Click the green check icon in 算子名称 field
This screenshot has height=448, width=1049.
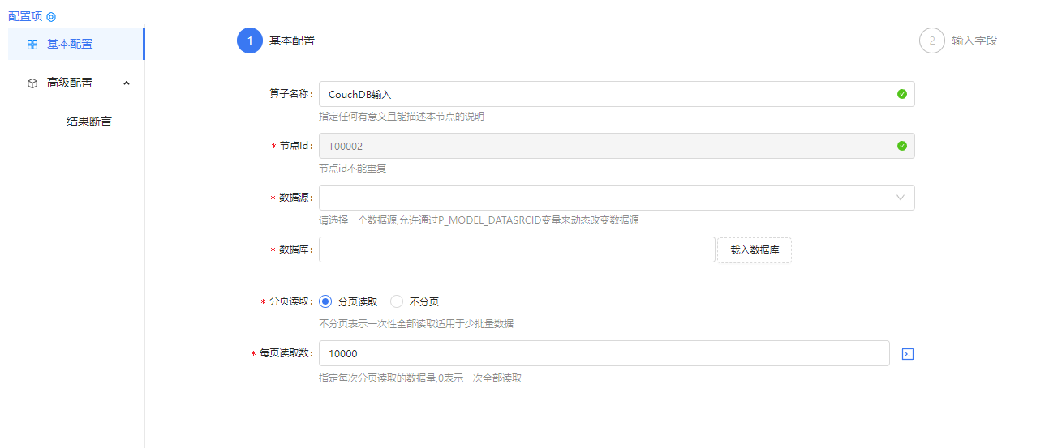[901, 94]
